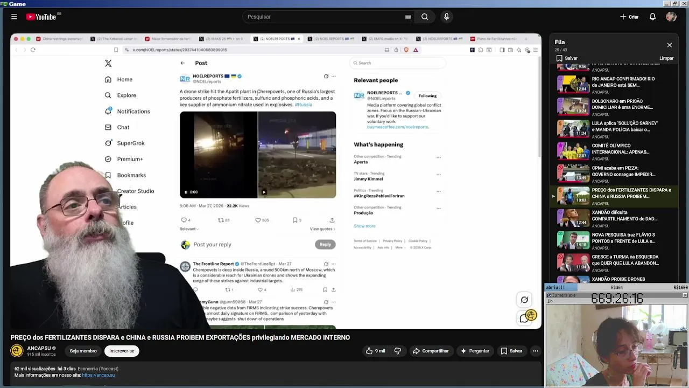Open LULA aplica SOLUÇÃO SARNEY thumbnail
This screenshot has height=388, width=689.
coord(573,129)
